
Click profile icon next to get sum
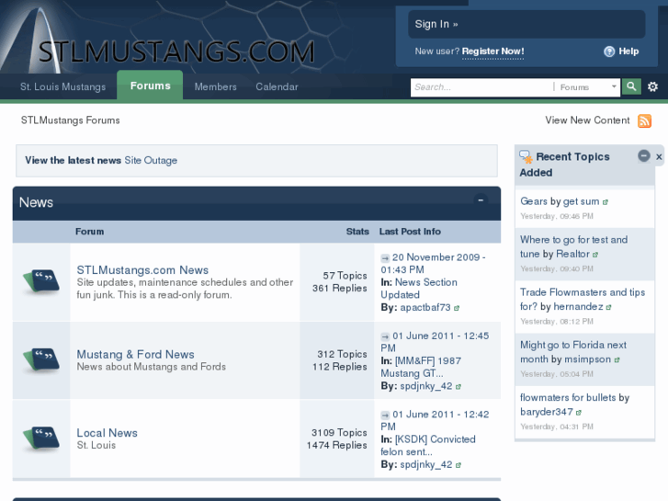click(x=606, y=202)
